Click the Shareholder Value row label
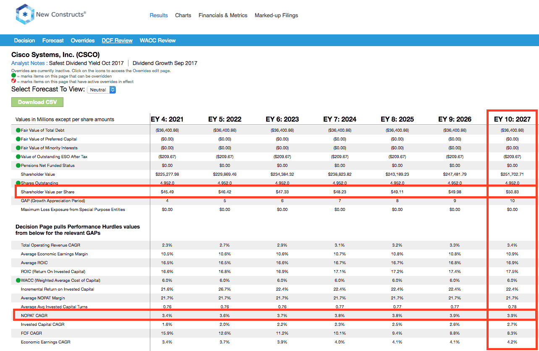The height and width of the screenshot is (351, 539). (x=38, y=174)
